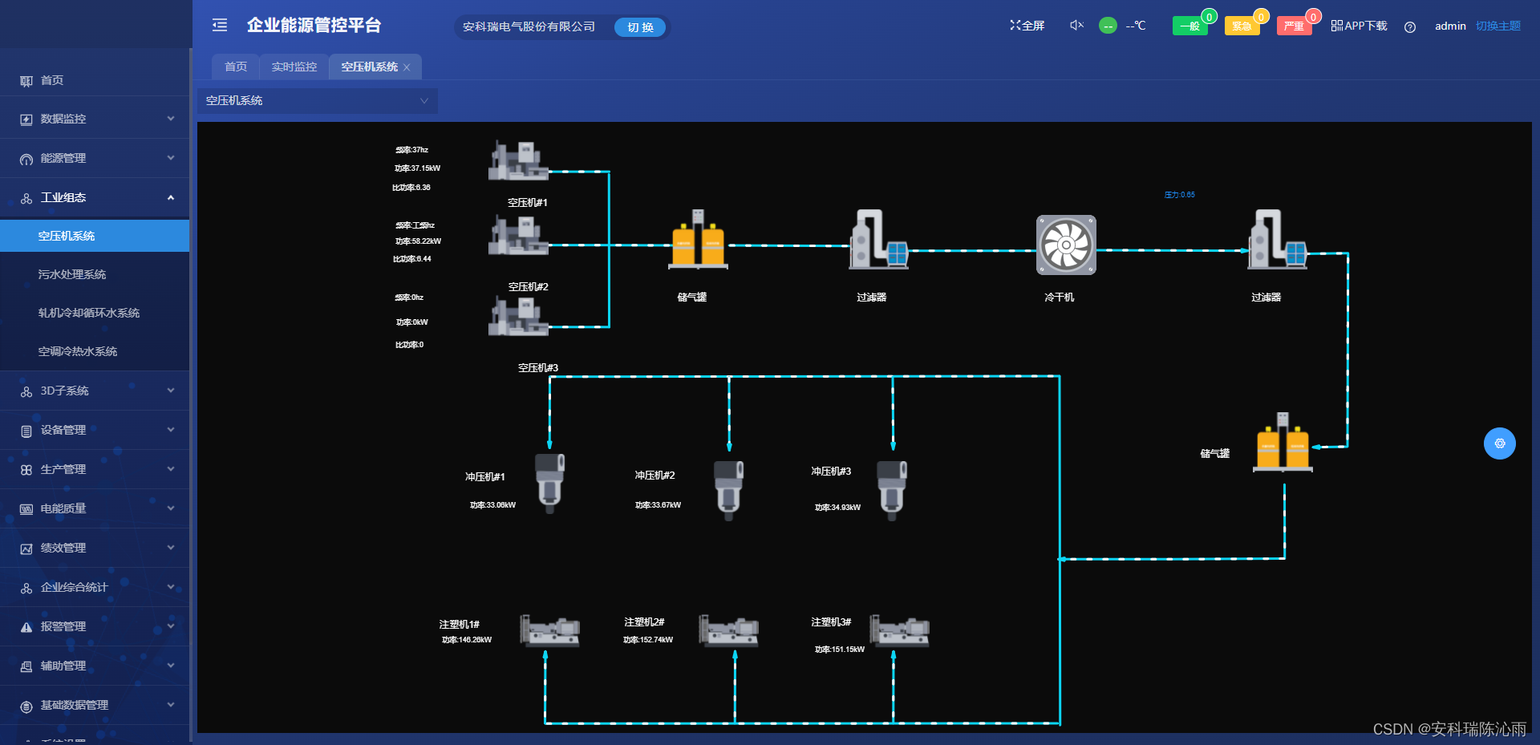1540x745 pixels.
Task: Click the 冷干机 fan icon
Action: [x=1066, y=245]
